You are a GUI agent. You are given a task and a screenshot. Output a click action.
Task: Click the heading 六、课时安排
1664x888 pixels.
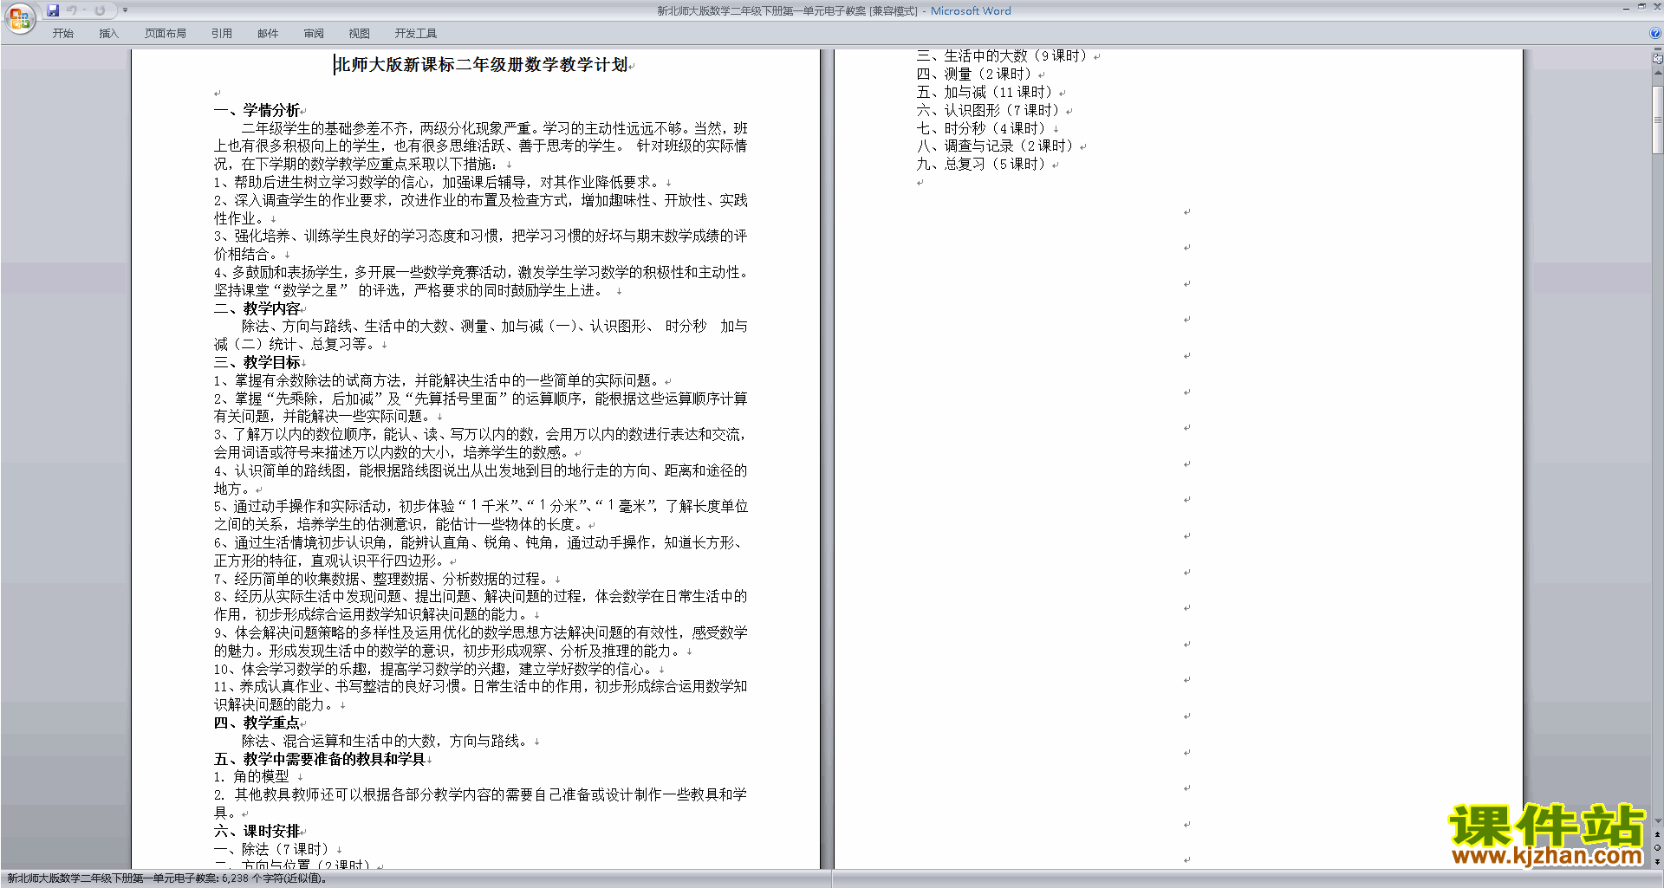point(257,831)
